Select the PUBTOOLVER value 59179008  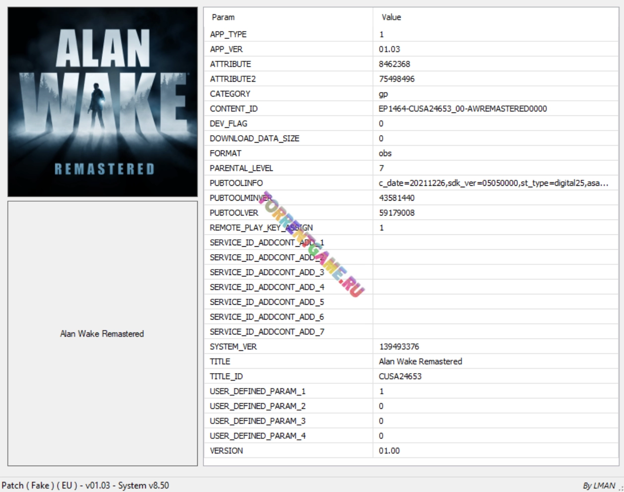coord(397,213)
